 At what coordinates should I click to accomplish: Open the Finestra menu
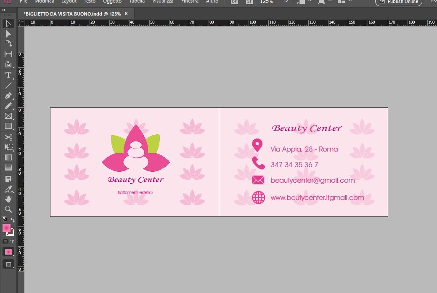190,1
